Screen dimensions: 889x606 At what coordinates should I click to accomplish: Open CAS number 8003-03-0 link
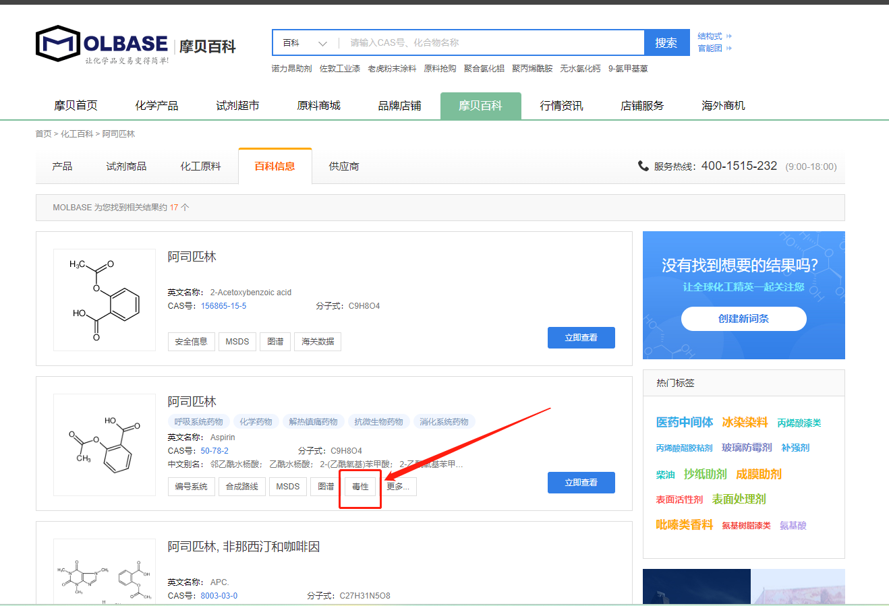(219, 596)
